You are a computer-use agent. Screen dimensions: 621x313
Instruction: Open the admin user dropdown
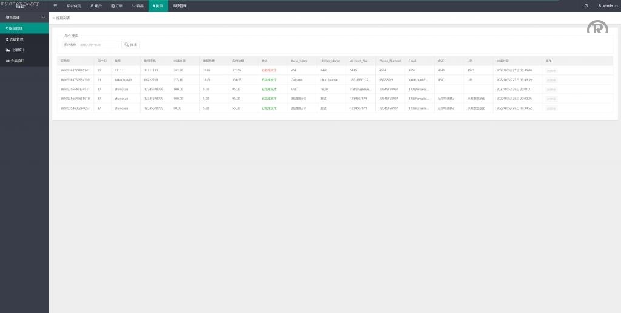[x=606, y=5]
